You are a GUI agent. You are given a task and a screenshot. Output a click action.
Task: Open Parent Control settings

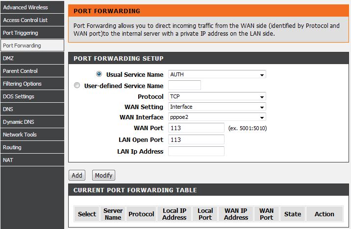coord(32,71)
